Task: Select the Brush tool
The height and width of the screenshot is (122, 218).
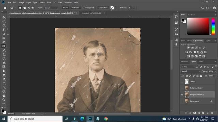Action: [4, 50]
